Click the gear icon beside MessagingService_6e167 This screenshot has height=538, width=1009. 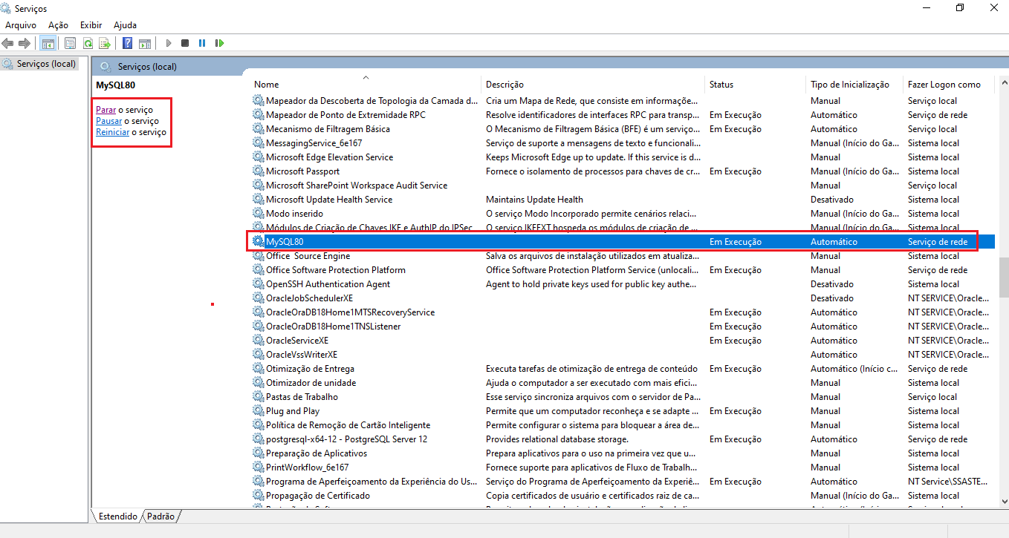click(x=258, y=143)
